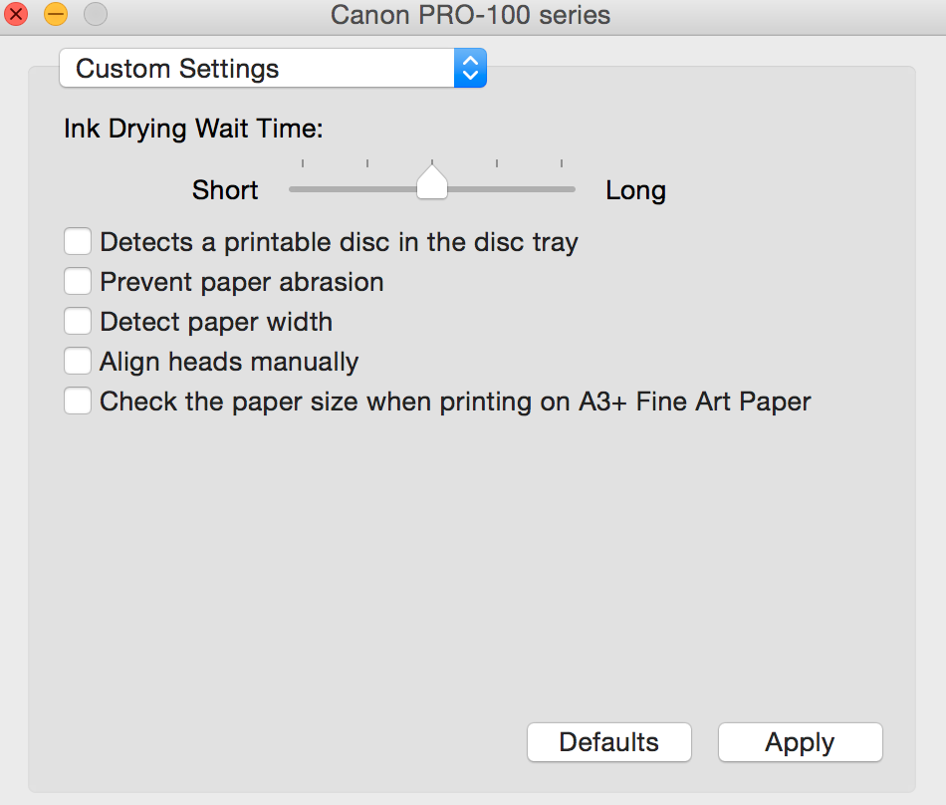Enable Detect paper width

[77, 321]
